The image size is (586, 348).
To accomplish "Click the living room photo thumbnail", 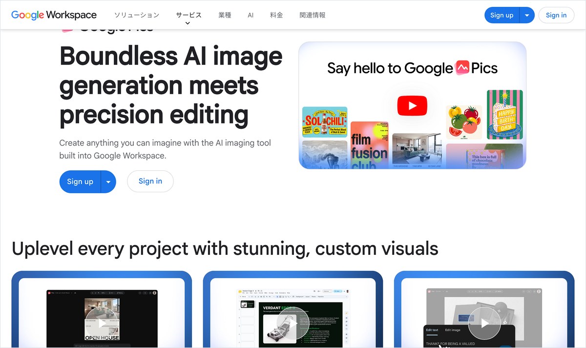I will (x=417, y=151).
